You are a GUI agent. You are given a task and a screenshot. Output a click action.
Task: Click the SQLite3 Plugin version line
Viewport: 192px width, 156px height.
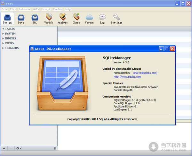click(x=135, y=100)
